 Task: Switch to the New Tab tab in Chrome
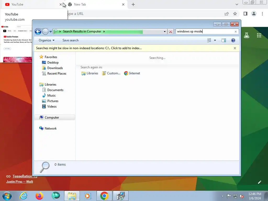click(x=96, y=4)
